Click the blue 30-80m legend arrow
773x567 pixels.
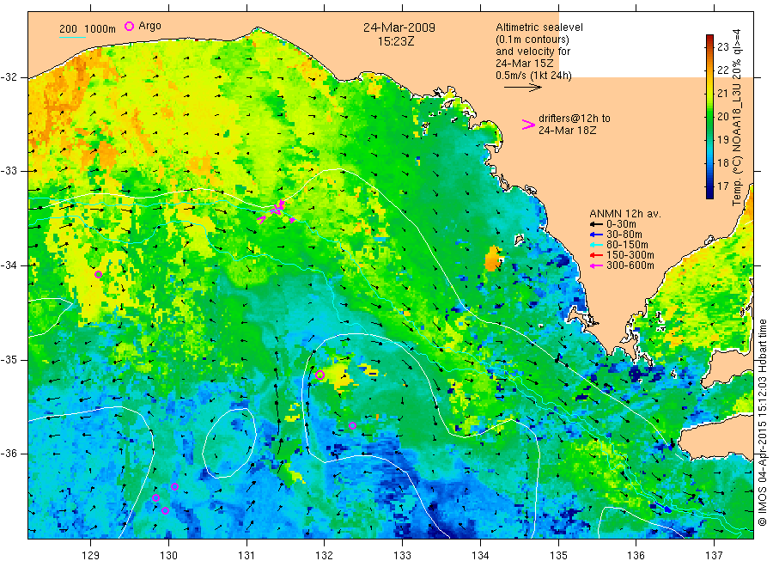(x=597, y=235)
